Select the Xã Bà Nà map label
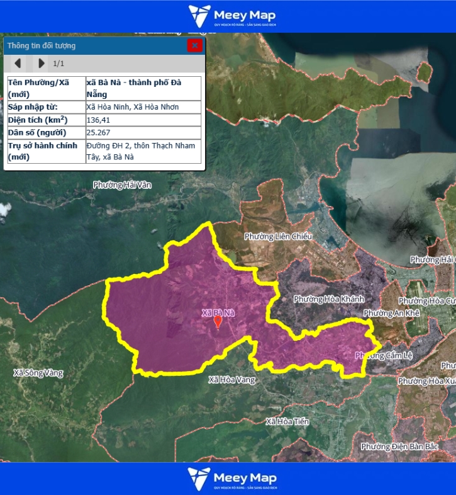The image size is (456, 495). tap(218, 312)
